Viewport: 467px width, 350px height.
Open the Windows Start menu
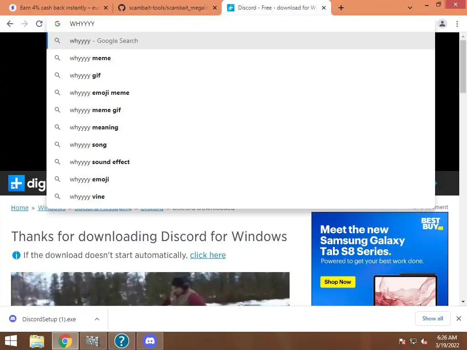click(x=11, y=341)
